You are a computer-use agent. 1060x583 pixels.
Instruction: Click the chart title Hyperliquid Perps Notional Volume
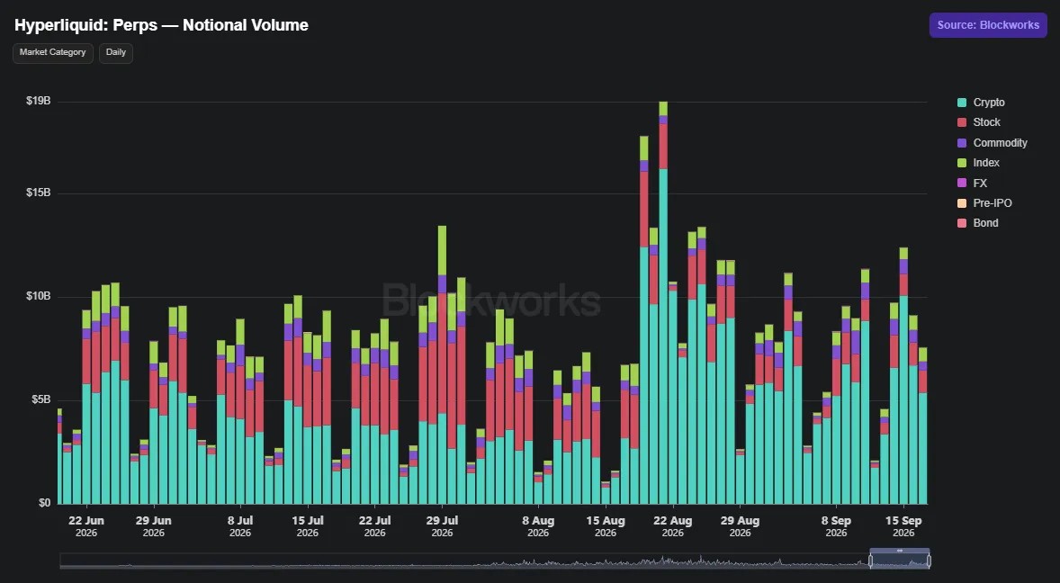pyautogui.click(x=162, y=25)
